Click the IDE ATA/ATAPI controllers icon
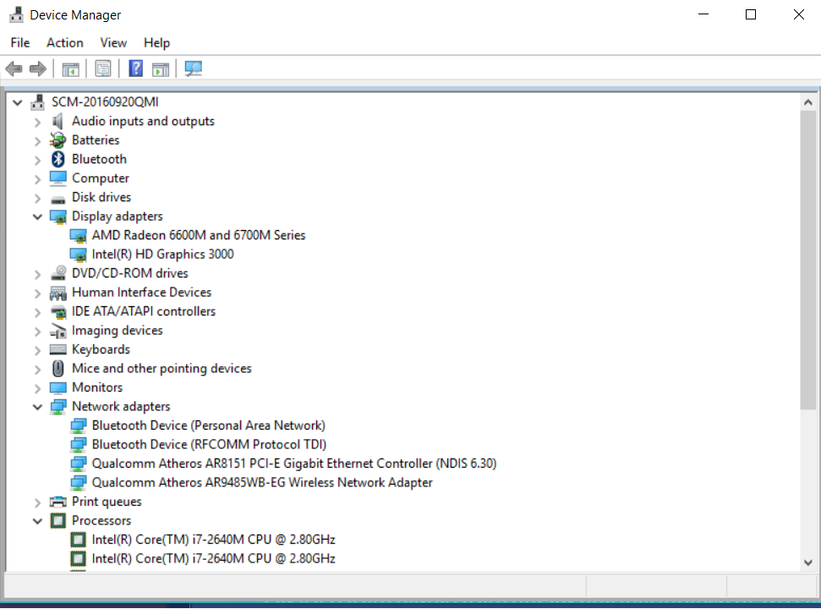Screen dimensions: 821x609 click(x=58, y=311)
